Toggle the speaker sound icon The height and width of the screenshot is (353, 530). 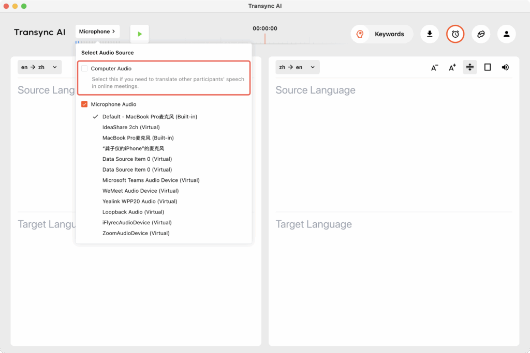tap(505, 67)
